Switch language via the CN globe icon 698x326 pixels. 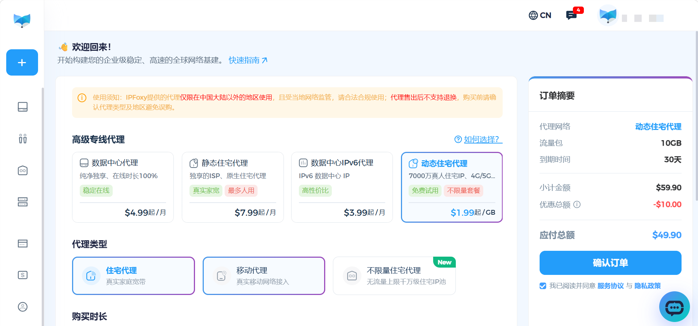pyautogui.click(x=540, y=15)
